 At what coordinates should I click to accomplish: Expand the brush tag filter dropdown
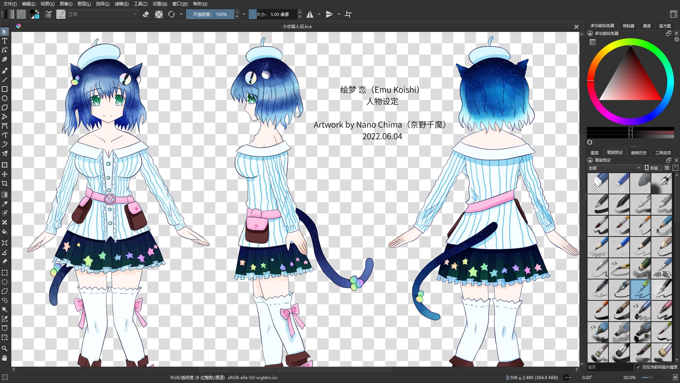(x=614, y=168)
